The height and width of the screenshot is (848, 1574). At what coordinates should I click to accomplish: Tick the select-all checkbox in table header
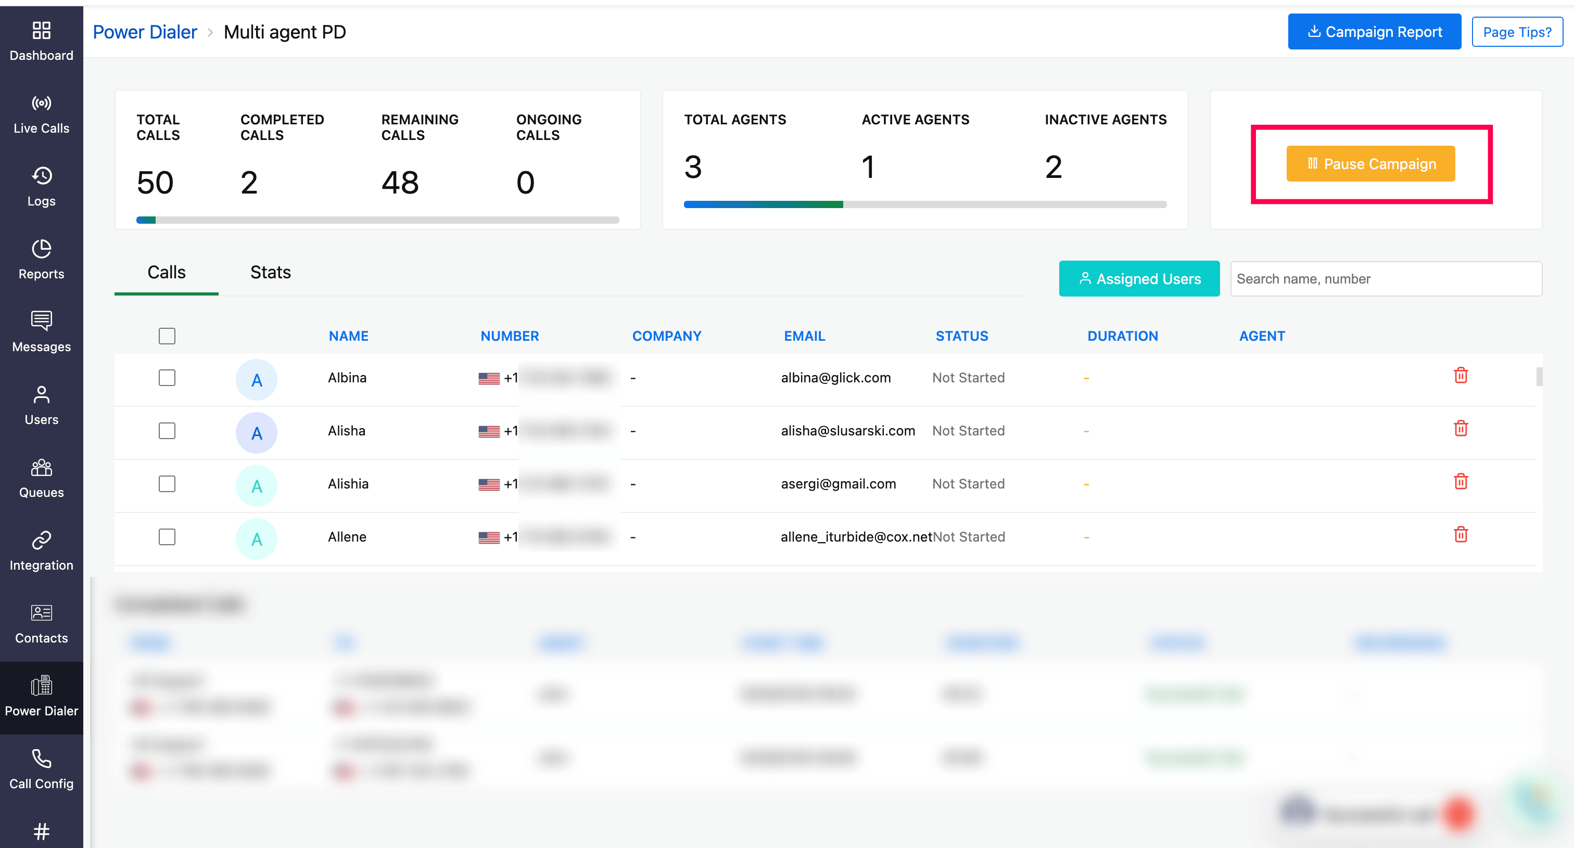[167, 336]
